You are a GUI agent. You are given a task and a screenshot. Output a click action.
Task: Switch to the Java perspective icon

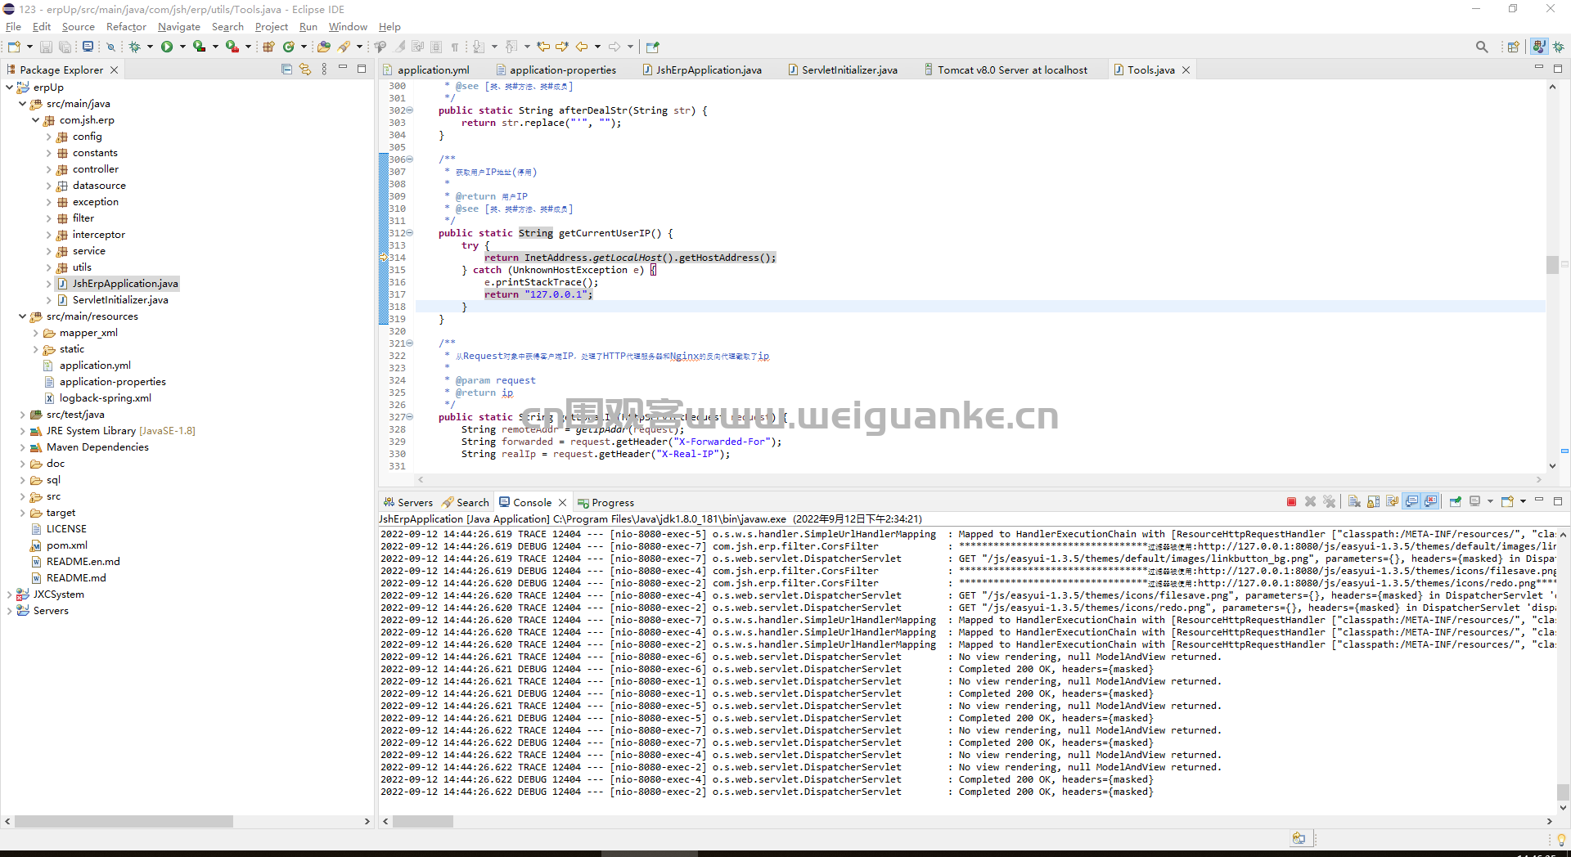tap(1539, 47)
